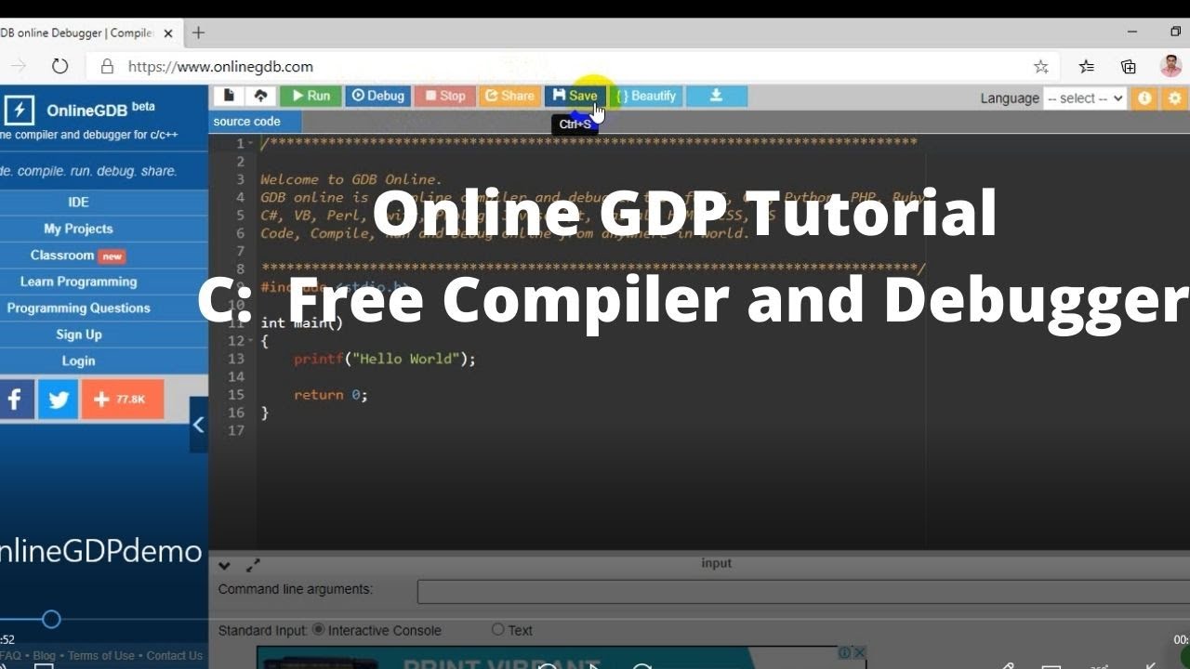
Task: Open the Terms of Use link
Action: (101, 655)
